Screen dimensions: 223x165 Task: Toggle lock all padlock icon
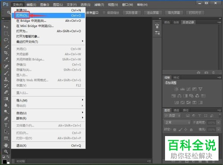click(x=191, y=130)
